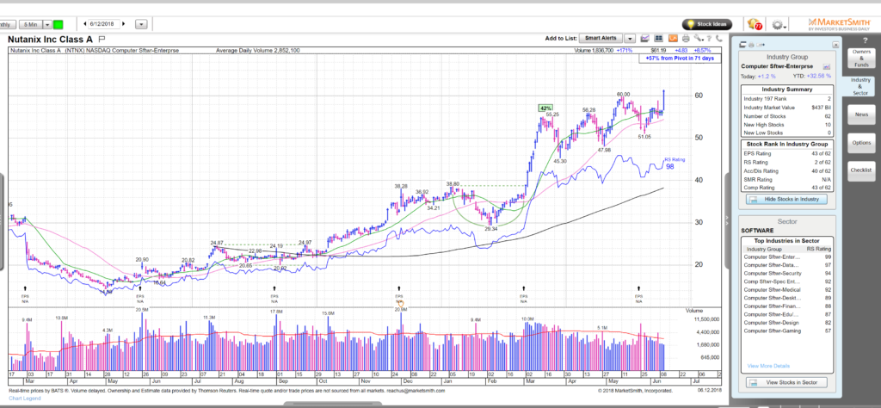Open the settings gear dropdown
The height and width of the screenshot is (408, 881).
pos(779,25)
